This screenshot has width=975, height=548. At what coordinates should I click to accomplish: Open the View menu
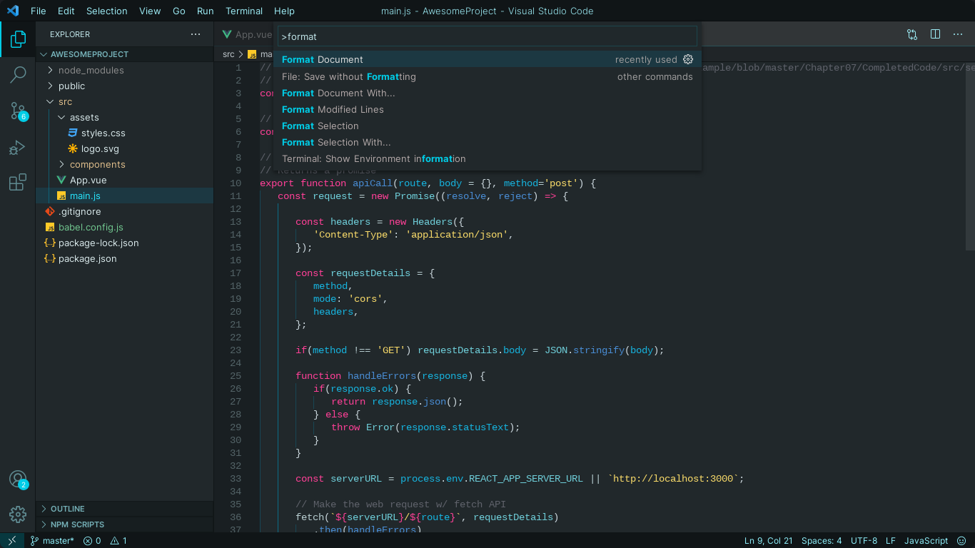coord(150,11)
